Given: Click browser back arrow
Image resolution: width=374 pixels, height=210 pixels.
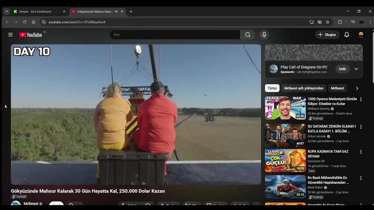Looking at the screenshot, I should pos(7,22).
